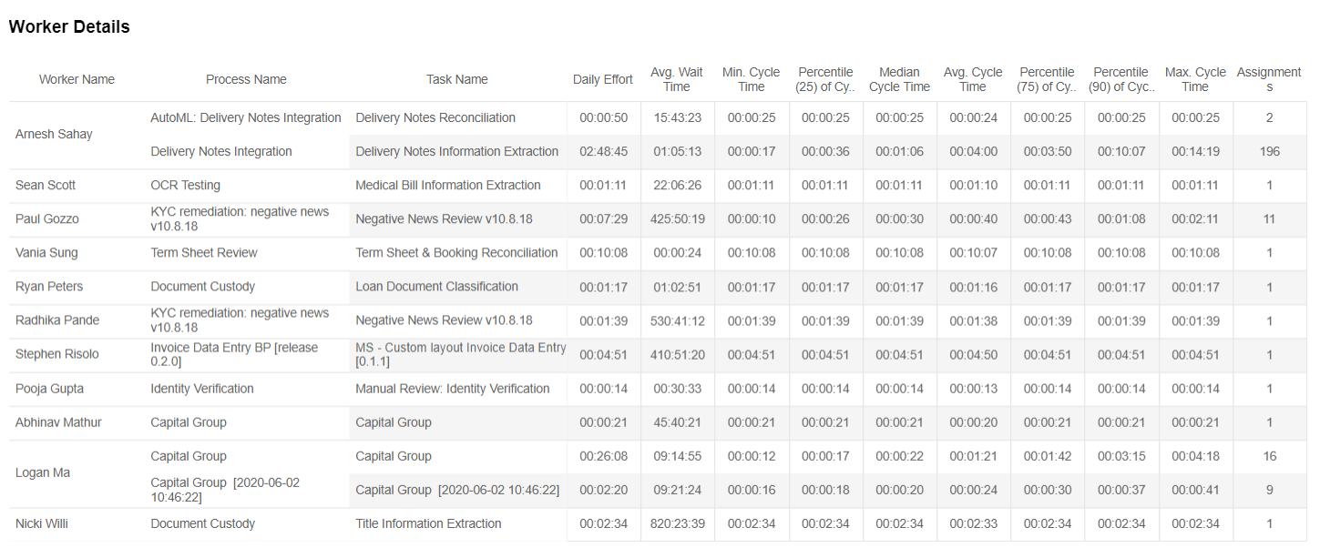This screenshot has width=1320, height=548.
Task: Select worker Abhinav Mathur
Action: (58, 422)
